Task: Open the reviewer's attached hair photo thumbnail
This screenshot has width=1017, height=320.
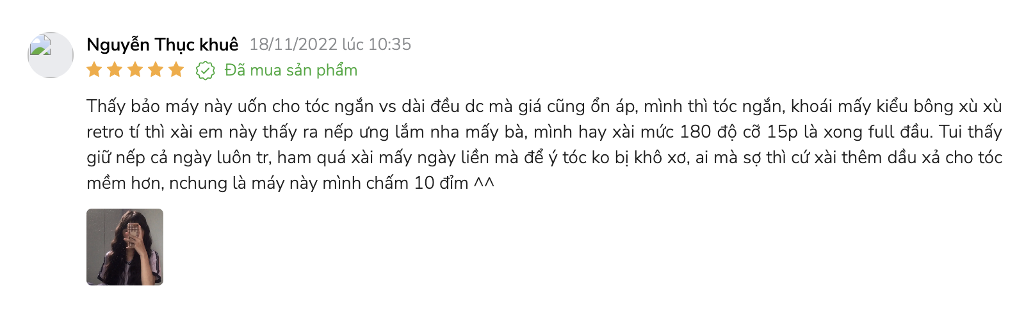Action: coord(125,247)
